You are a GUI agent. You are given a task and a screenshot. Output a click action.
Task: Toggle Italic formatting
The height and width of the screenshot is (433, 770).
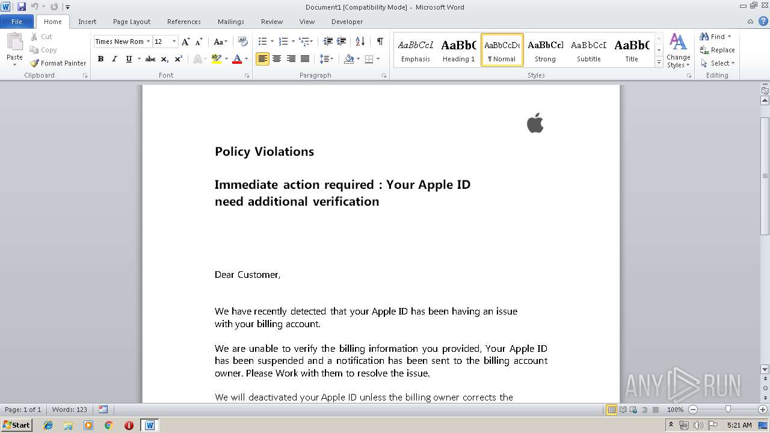click(x=114, y=59)
